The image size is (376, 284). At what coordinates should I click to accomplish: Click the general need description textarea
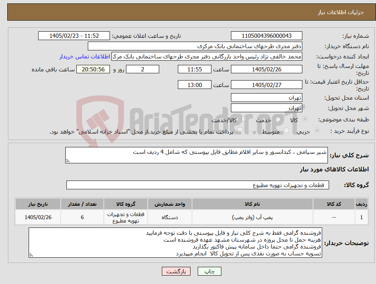click(196, 155)
